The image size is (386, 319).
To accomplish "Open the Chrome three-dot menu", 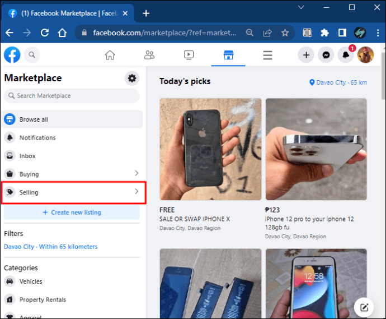I will 378,33.
